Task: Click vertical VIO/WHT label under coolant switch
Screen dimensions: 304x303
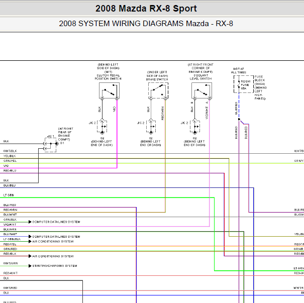Action: [x=207, y=113]
